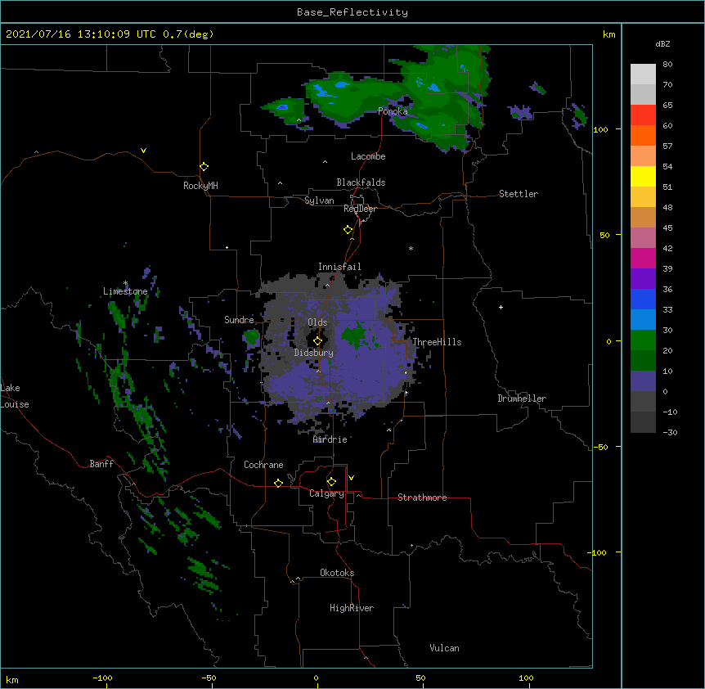Click the Sylvan label
705x689 pixels.
click(x=319, y=200)
